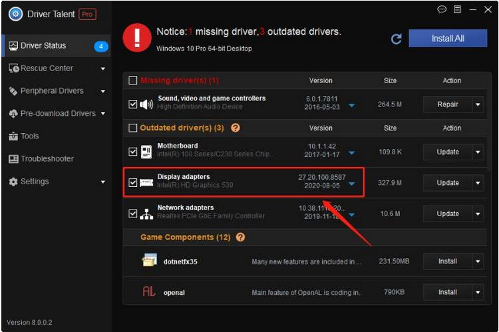Open Pre-download Drivers section
Viewport: 499px width, 332px height.
pyautogui.click(x=57, y=113)
